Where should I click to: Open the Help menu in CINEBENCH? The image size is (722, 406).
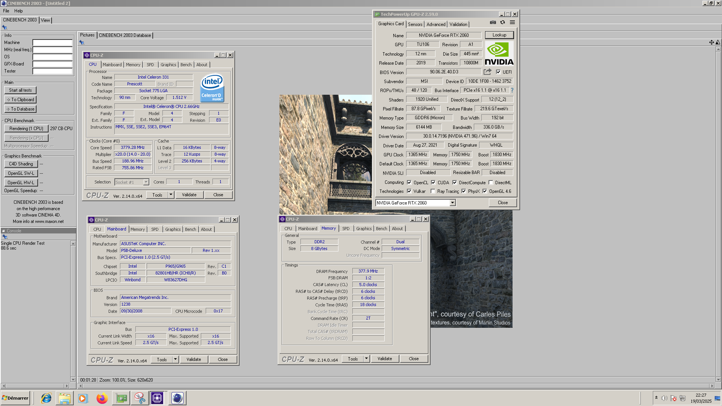pyautogui.click(x=18, y=11)
